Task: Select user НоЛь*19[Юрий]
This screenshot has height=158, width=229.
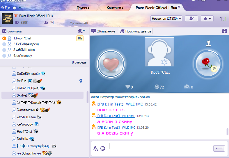Action: [x=42, y=88]
